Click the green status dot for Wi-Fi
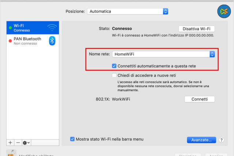Viewport: 234px width, 156px height. coord(10,28)
